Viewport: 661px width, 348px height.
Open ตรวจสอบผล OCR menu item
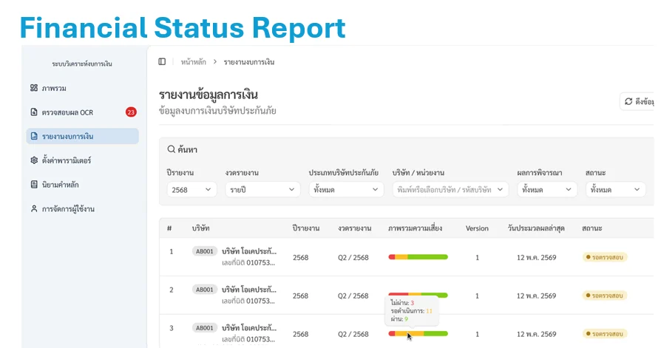82,112
